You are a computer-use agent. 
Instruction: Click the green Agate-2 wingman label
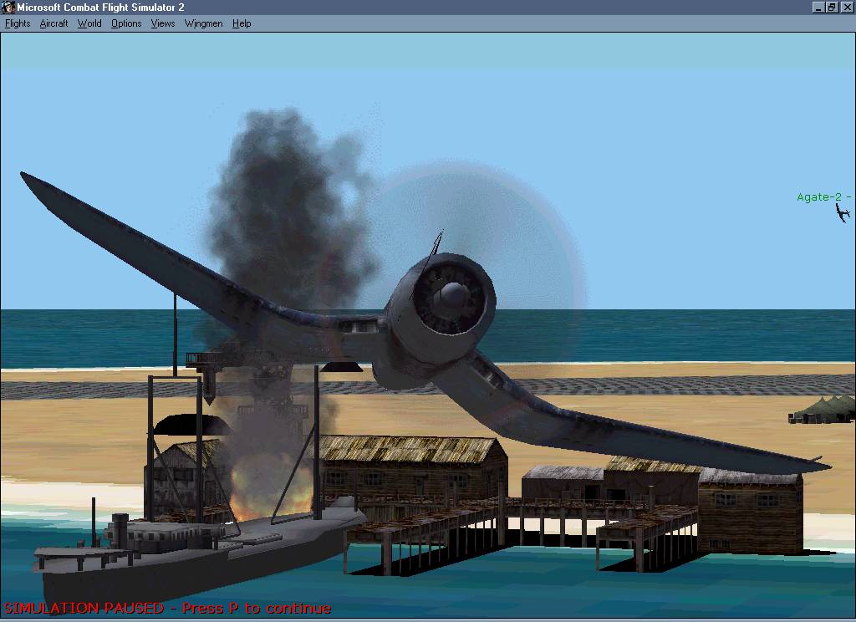click(823, 197)
